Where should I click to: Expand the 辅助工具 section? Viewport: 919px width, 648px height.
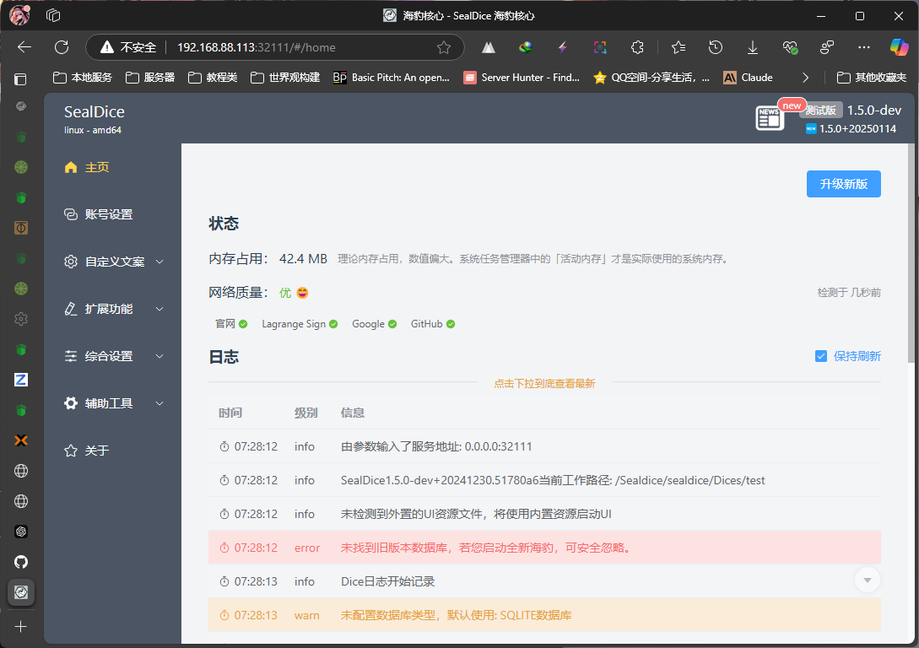pyautogui.click(x=159, y=403)
